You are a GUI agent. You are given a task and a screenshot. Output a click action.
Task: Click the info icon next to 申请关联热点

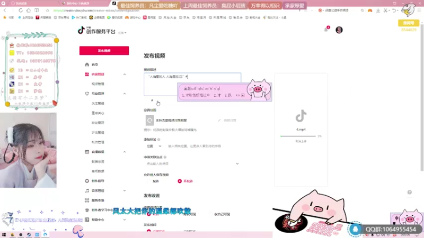coord(165,157)
